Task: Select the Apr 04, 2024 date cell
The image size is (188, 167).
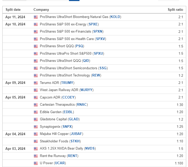Action: tap(15, 134)
